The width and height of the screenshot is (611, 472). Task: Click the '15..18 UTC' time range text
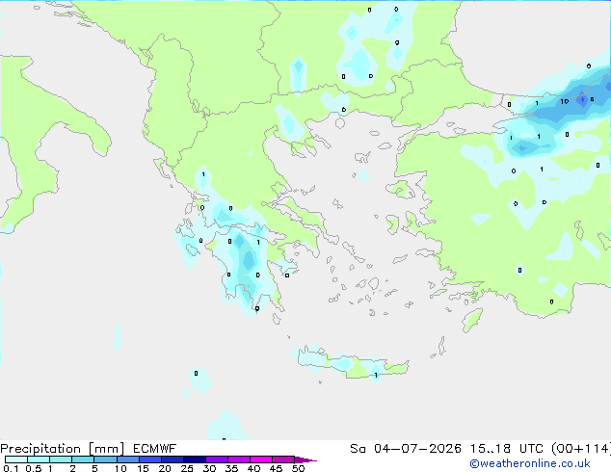[506, 449]
